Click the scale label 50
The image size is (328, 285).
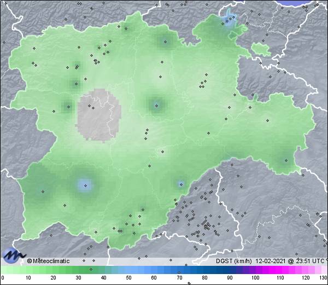128,278
